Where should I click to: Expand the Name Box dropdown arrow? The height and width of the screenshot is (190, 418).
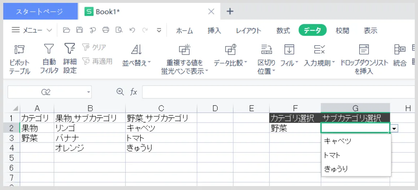point(89,92)
